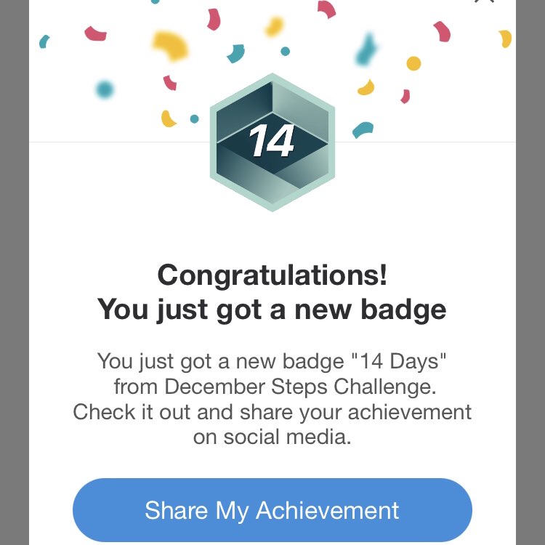545x545 pixels.
Task: Tap the solid yellow circle confetti
Action: pos(413,63)
